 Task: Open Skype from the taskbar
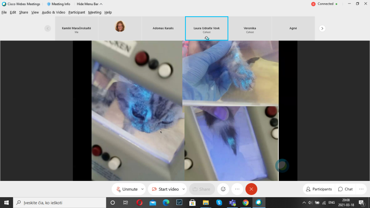coord(219,203)
